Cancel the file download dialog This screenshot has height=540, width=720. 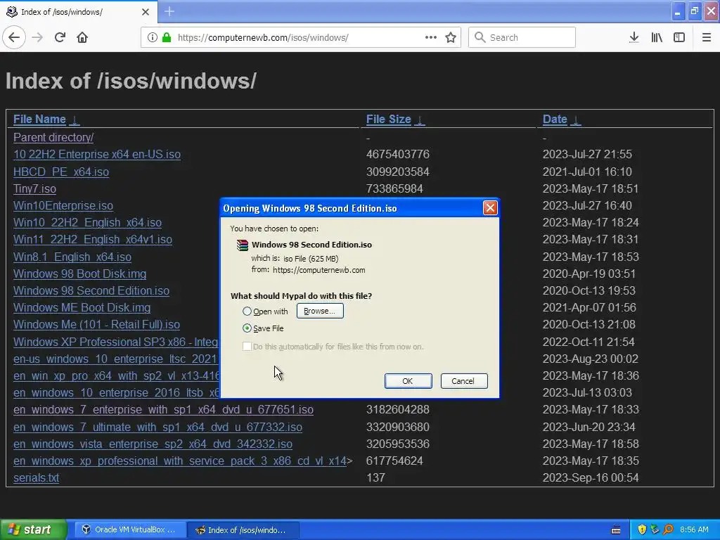tap(464, 380)
